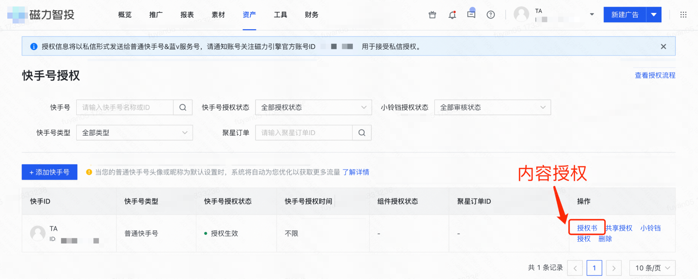Go to the next page arrow
The height and width of the screenshot is (279, 698).
(x=614, y=268)
